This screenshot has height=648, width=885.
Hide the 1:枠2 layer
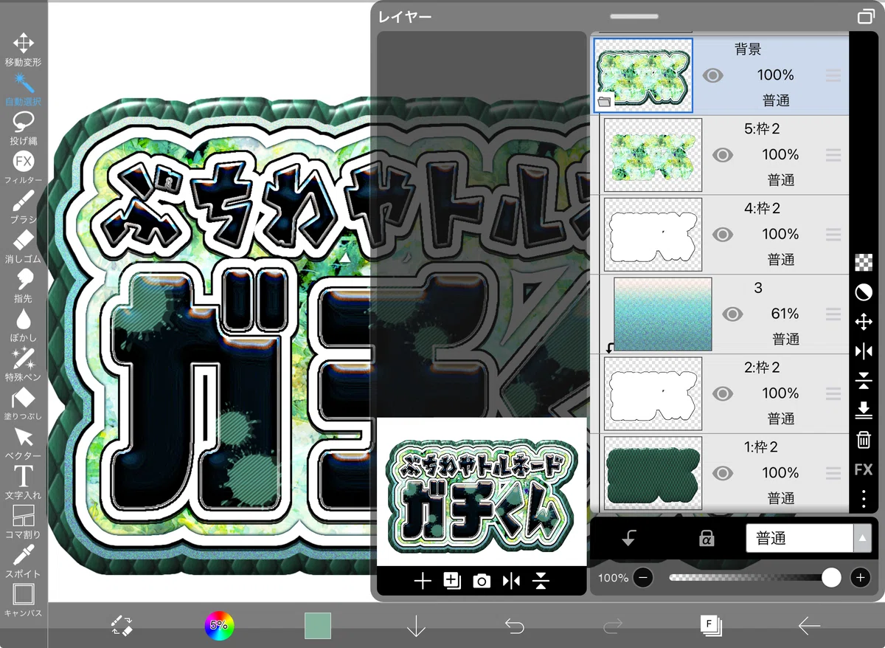pos(722,473)
